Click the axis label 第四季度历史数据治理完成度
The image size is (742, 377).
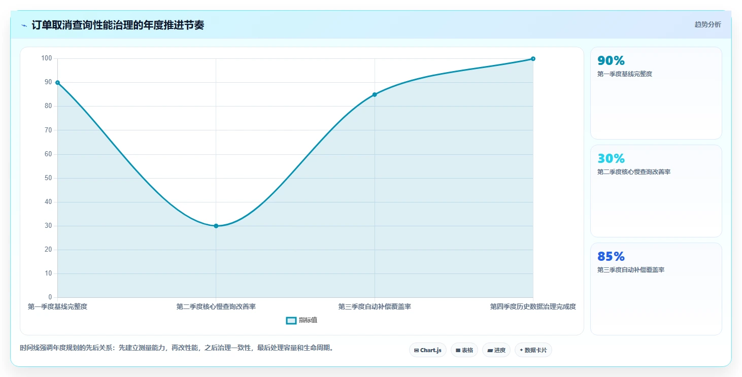pos(533,306)
